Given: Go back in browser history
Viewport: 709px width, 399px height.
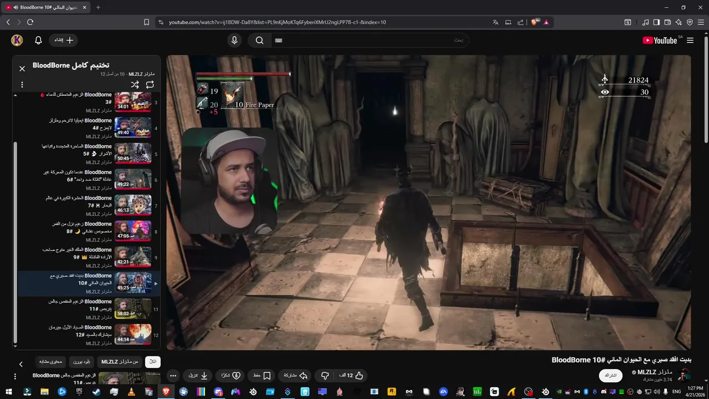Looking at the screenshot, I should pyautogui.click(x=8, y=22).
